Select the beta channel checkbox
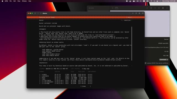The height and width of the screenshot is (99, 177). (40, 78)
